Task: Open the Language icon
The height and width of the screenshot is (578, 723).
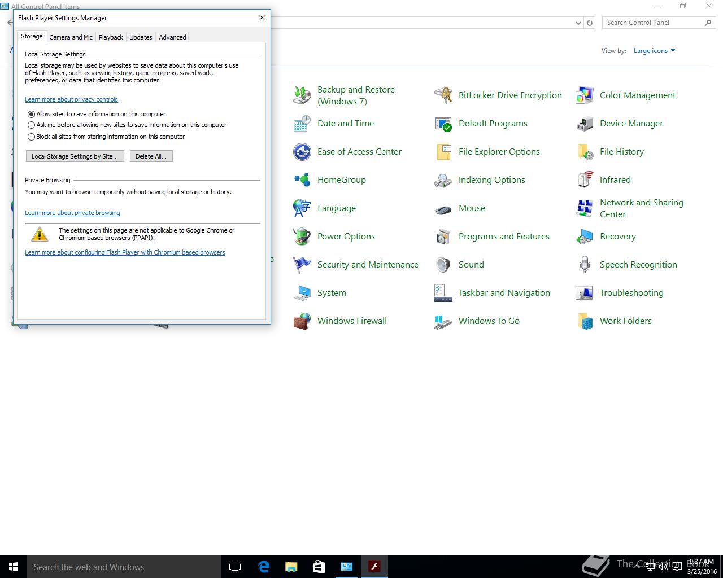Action: coord(302,208)
